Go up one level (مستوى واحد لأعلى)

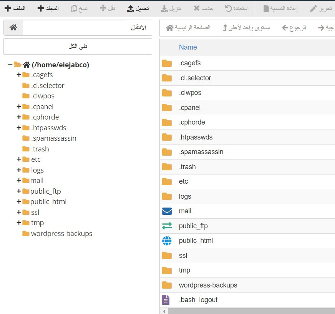(246, 28)
